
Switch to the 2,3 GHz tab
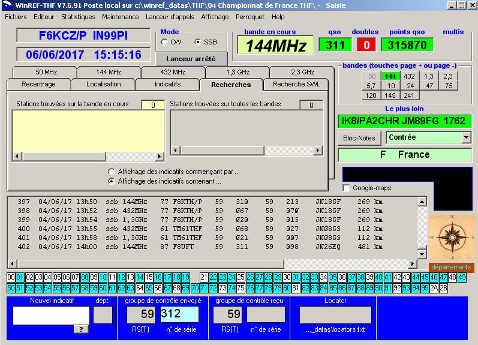tap(302, 72)
